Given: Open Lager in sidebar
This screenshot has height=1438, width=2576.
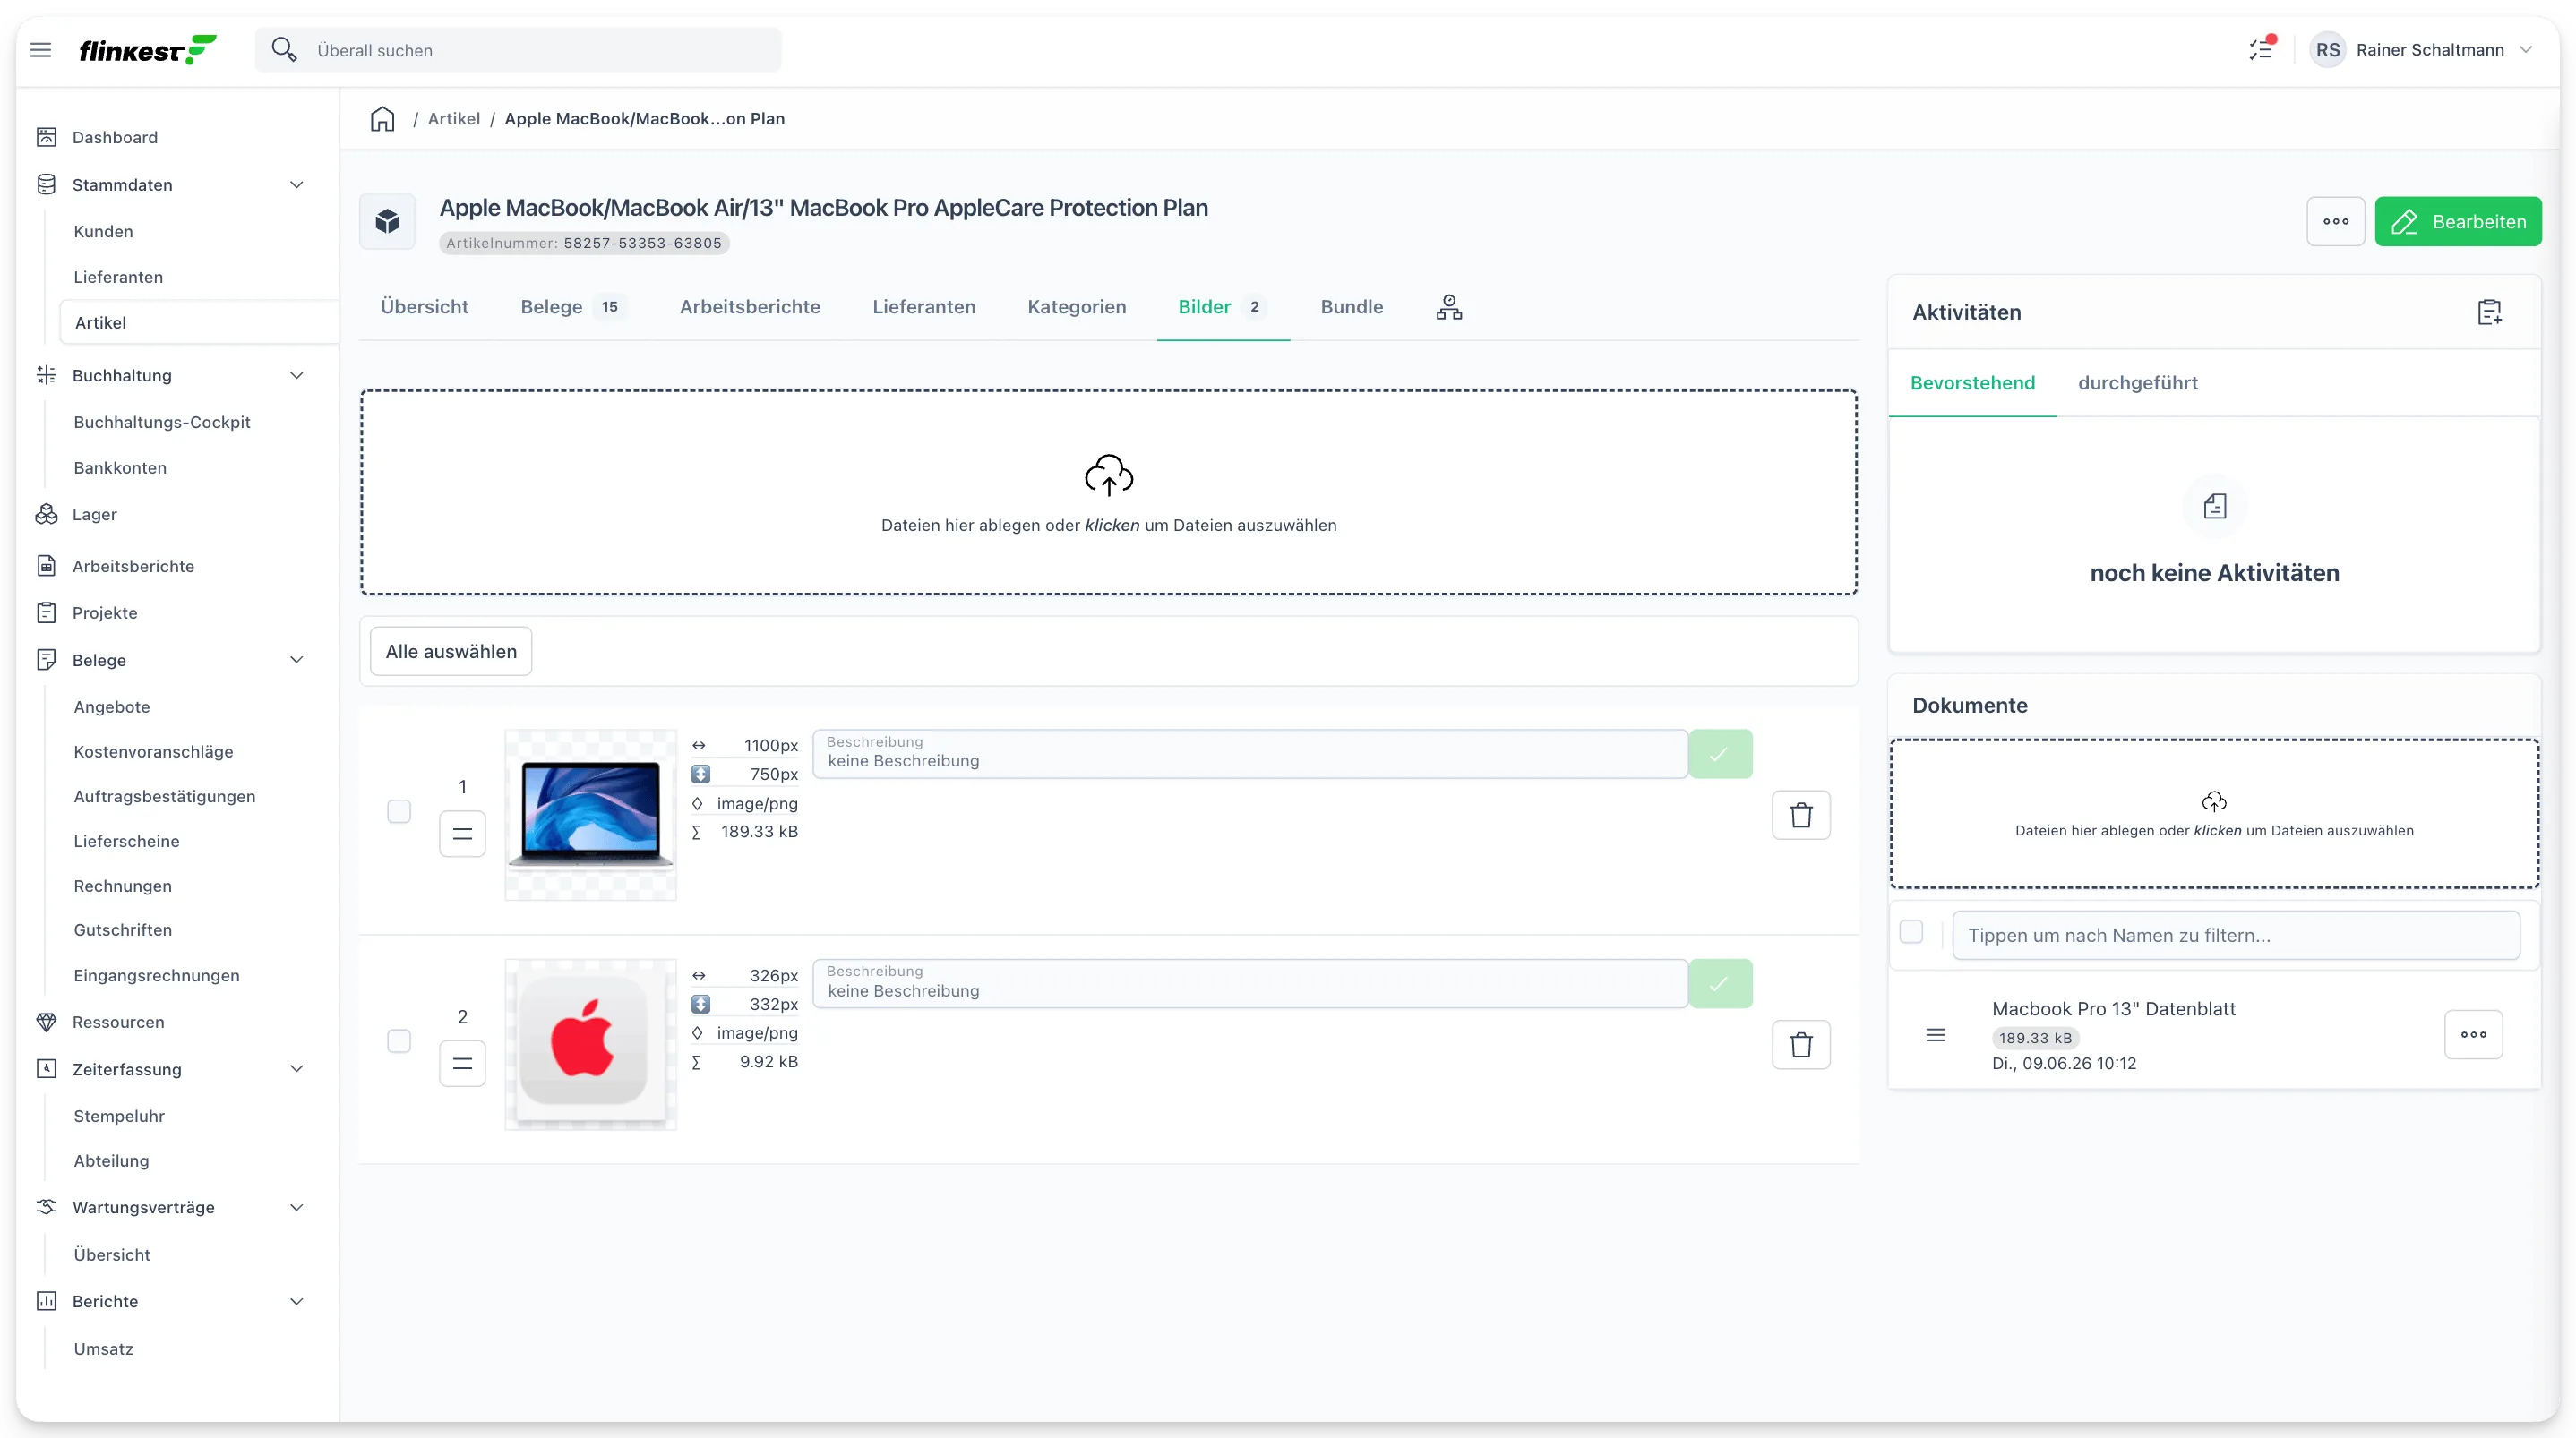Looking at the screenshot, I should [x=94, y=514].
